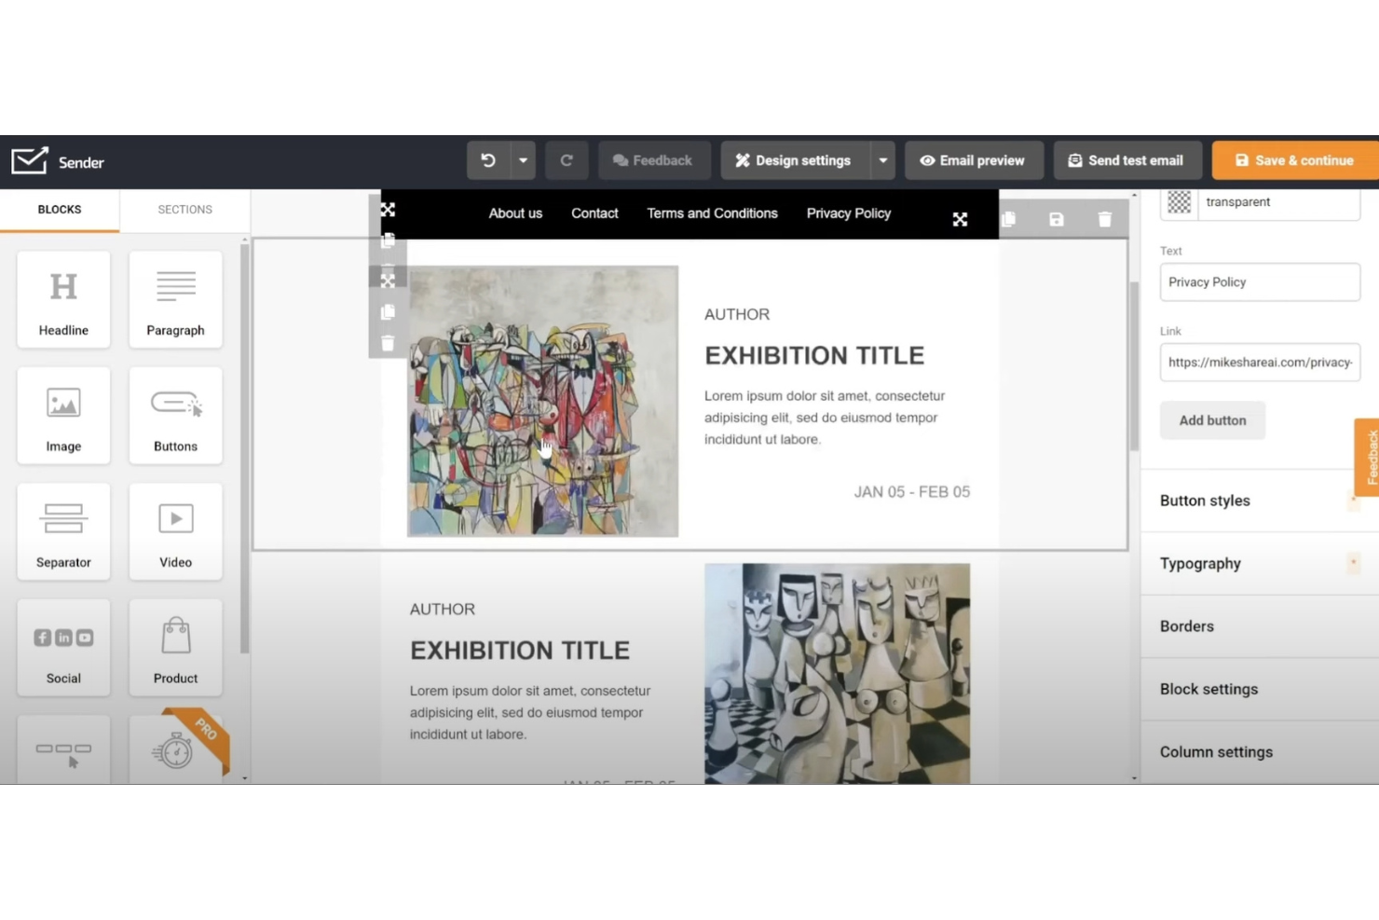Expand the Design settings dropdown arrow
The width and height of the screenshot is (1379, 920).
[882, 160]
